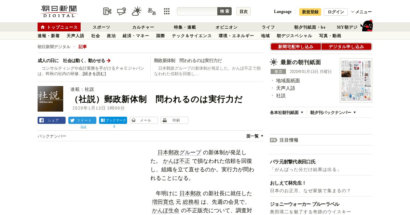Viewport: 410px width, 215px height.
Task: Click the search text field
Action: click(x=197, y=11)
